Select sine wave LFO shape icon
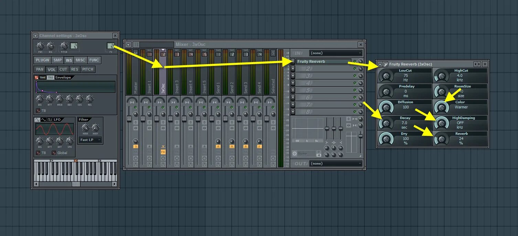518x236 pixels. click(x=37, y=120)
